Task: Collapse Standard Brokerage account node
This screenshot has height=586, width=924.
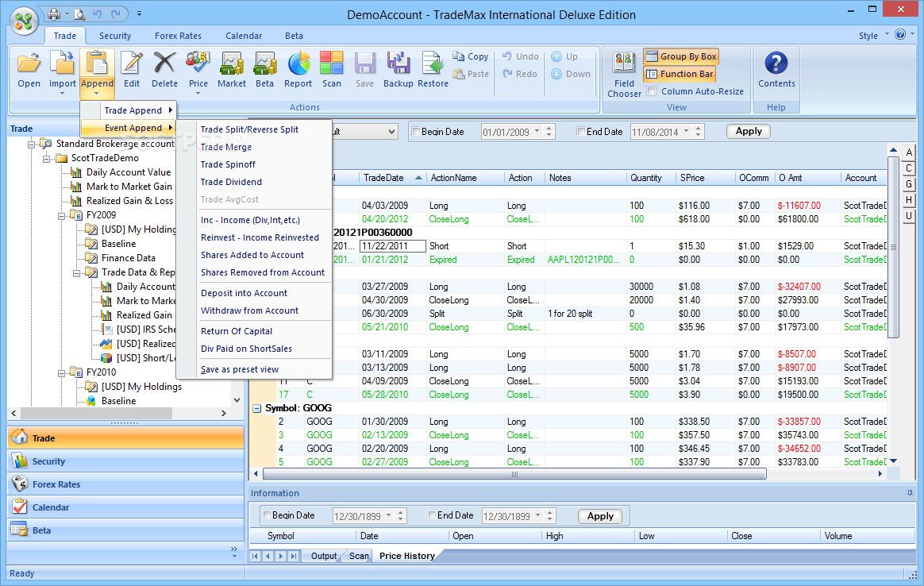Action: pos(31,145)
